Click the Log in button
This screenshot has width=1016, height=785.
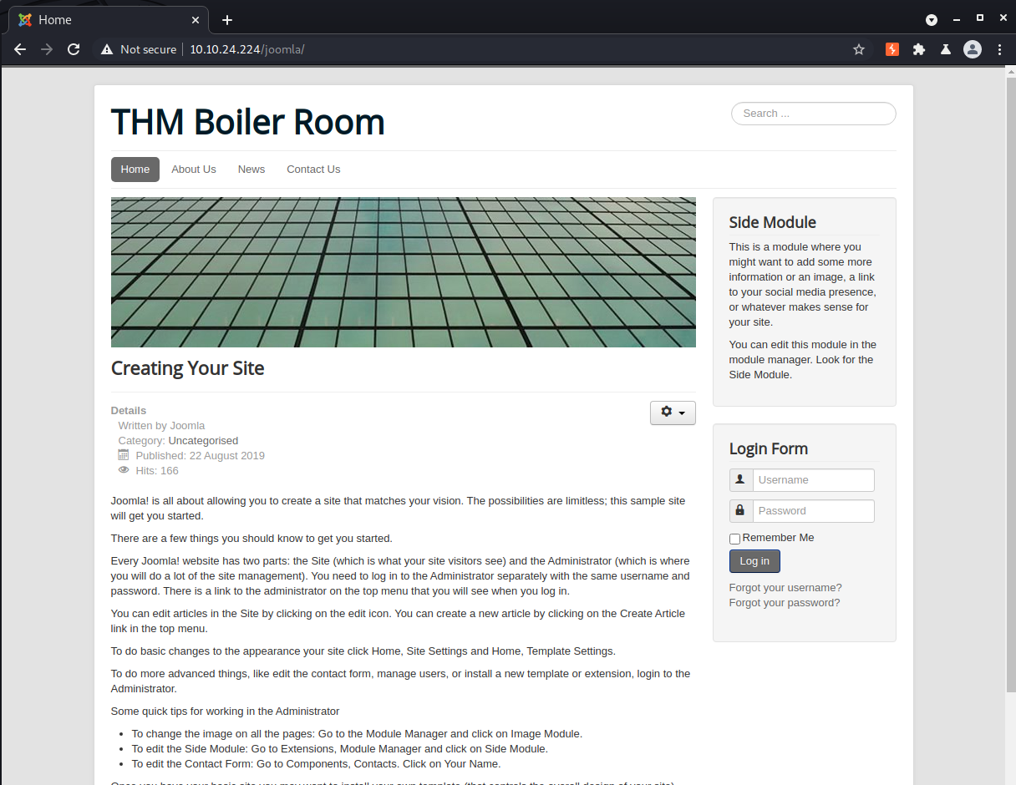click(754, 560)
